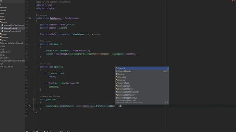Click the Cache struct icon
This screenshot has height=132, width=236.
tap(117, 74)
